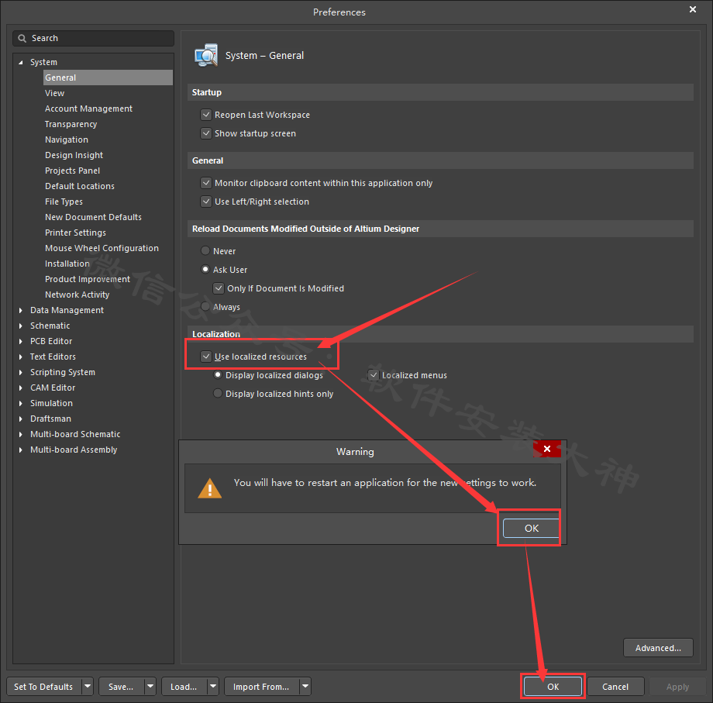Click the Import From... button
Image resolution: width=713 pixels, height=703 pixels.
point(261,686)
